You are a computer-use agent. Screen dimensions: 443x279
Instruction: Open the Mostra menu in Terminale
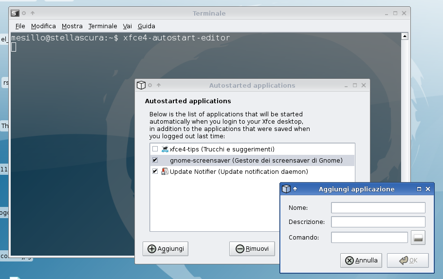[x=72, y=26]
